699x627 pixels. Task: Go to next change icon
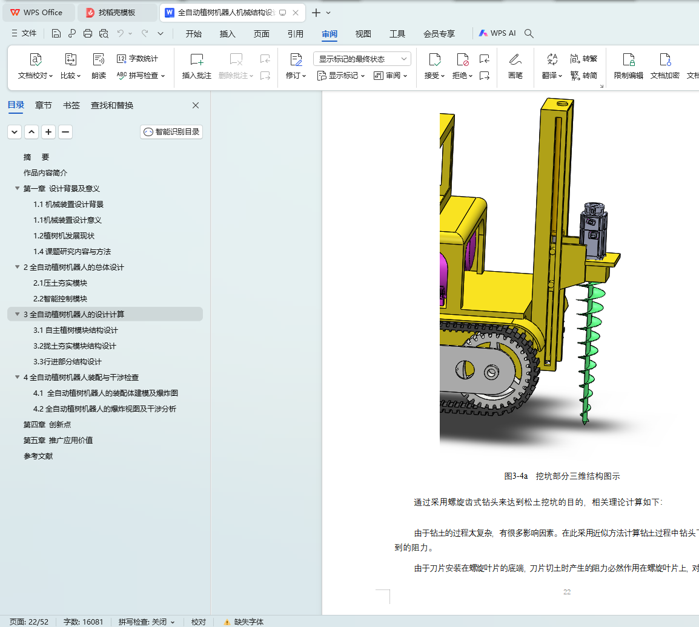(485, 76)
